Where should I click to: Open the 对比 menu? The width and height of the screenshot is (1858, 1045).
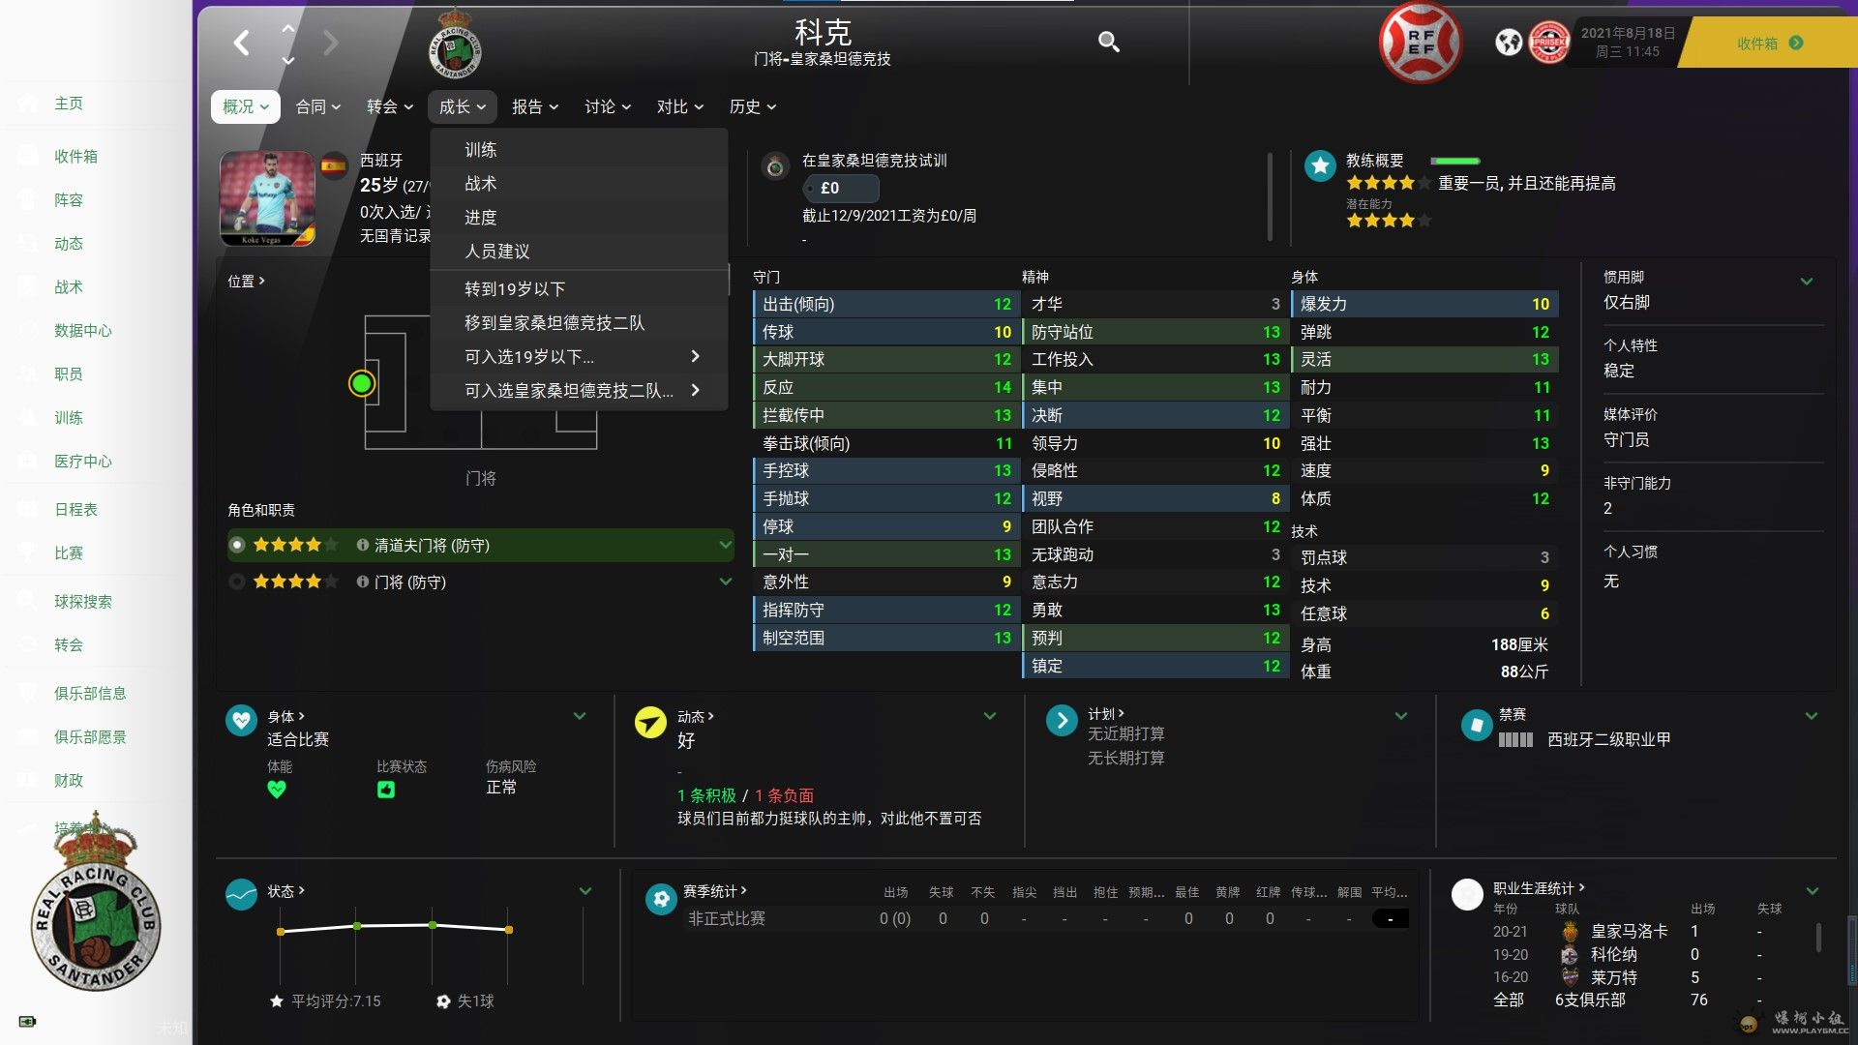pyautogui.click(x=680, y=106)
